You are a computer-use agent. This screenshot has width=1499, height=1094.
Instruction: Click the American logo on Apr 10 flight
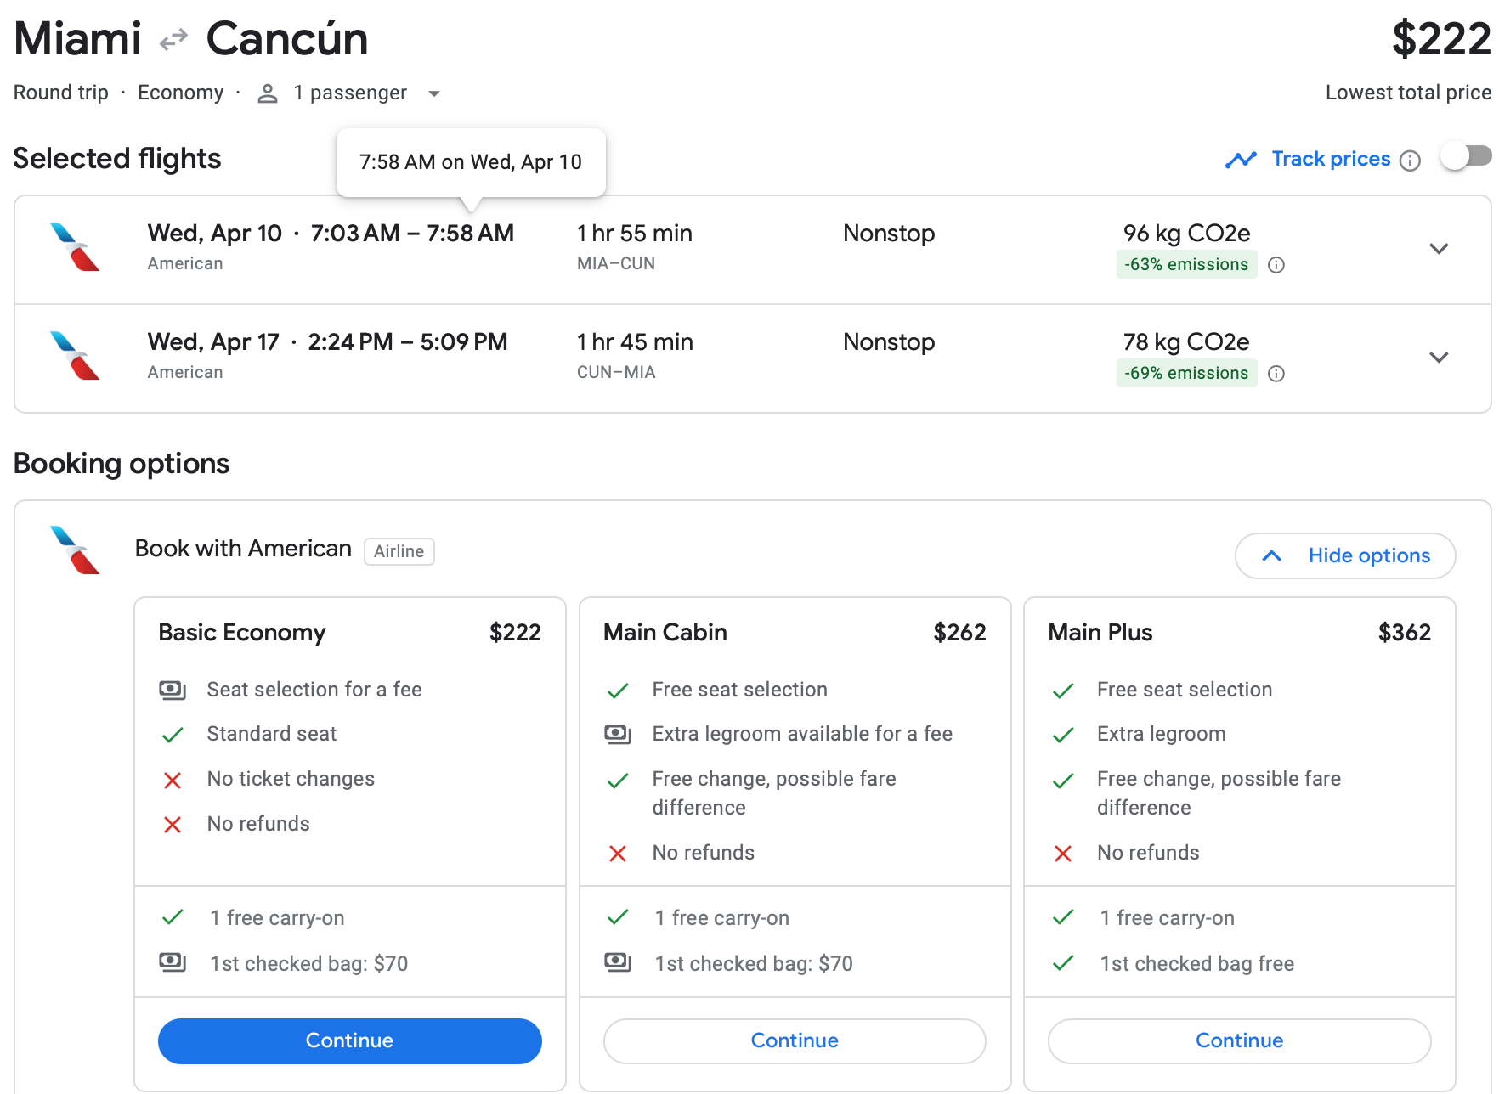(75, 247)
